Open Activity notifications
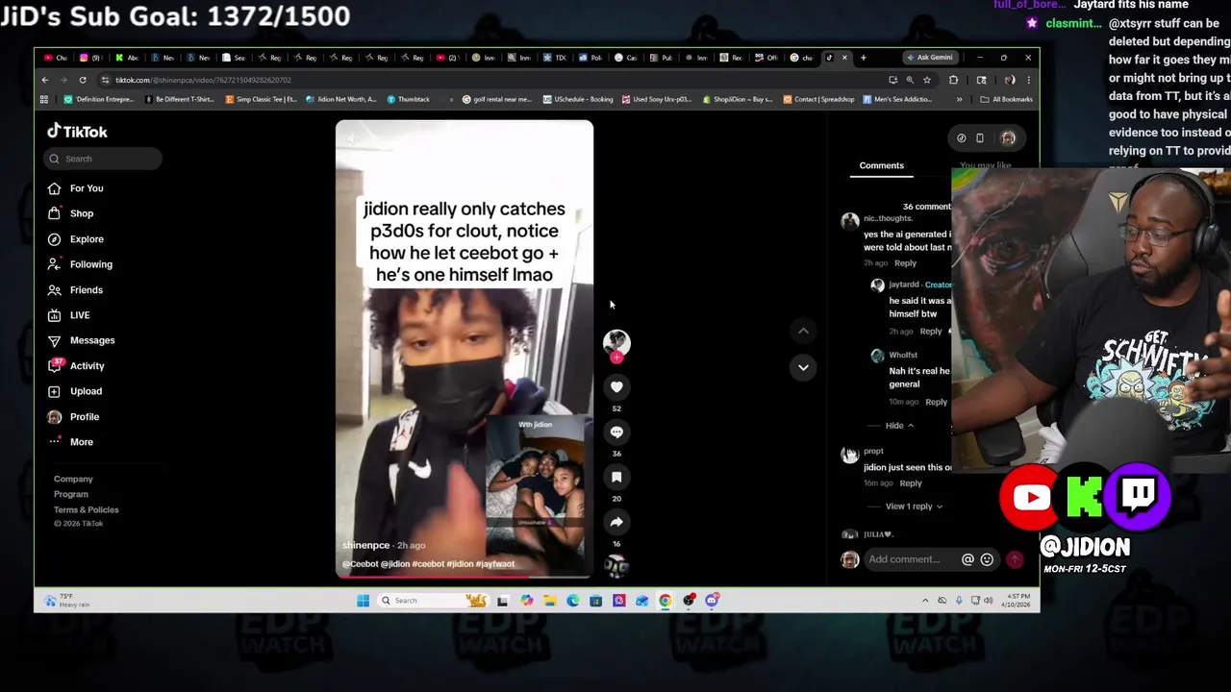 coord(77,366)
